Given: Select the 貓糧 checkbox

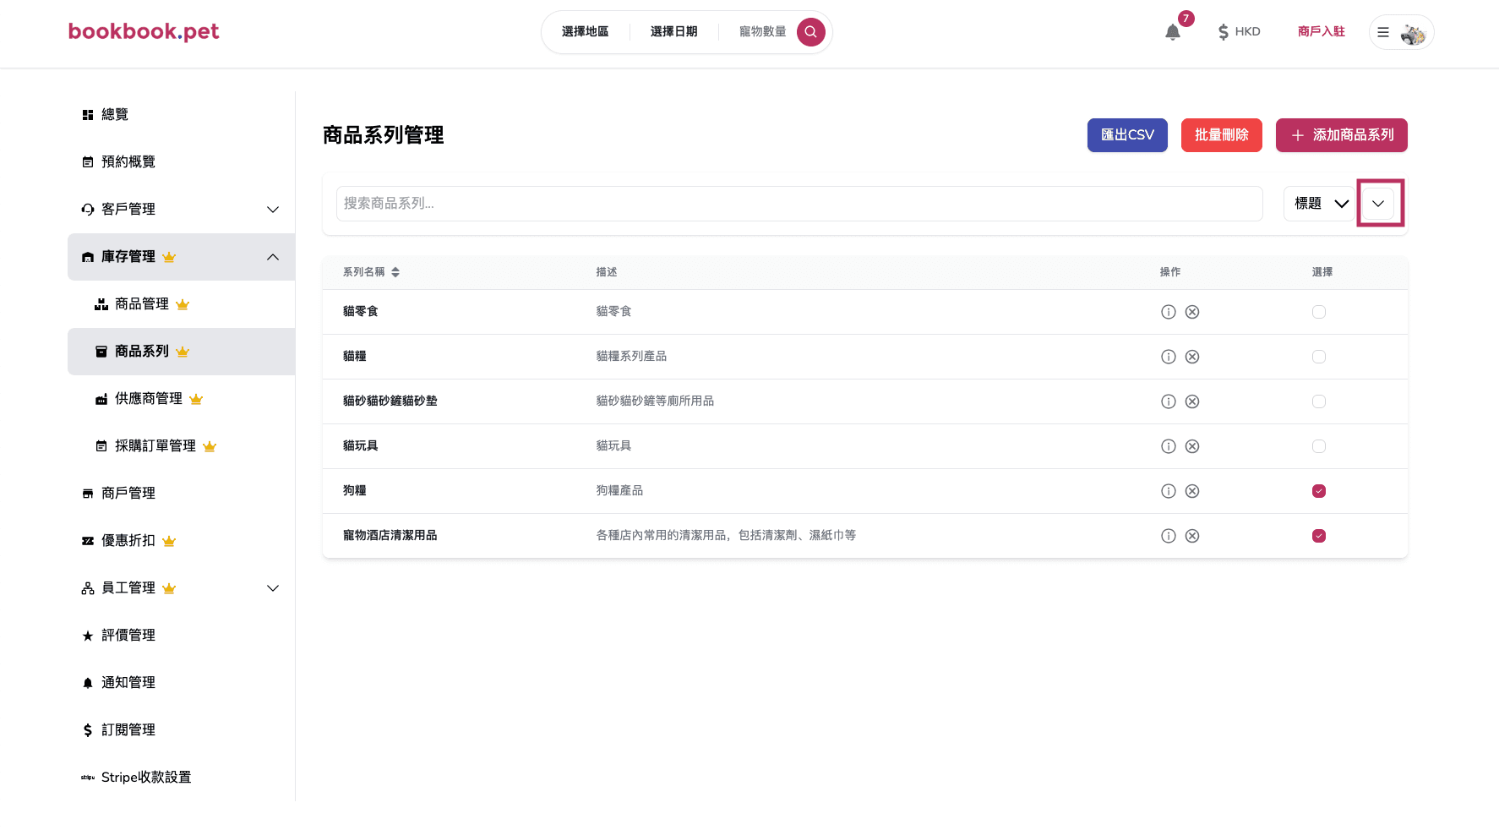Looking at the screenshot, I should (x=1319, y=357).
